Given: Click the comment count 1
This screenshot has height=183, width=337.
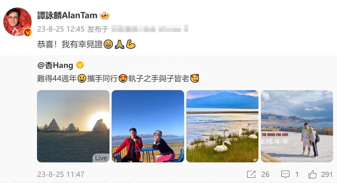Looking at the screenshot, I should 297,174.
